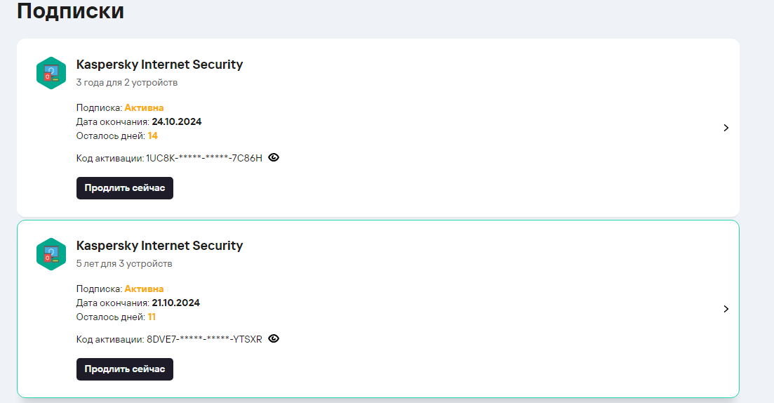The image size is (774, 403).
Task: Click the end date 24.10.2024
Action: [177, 121]
